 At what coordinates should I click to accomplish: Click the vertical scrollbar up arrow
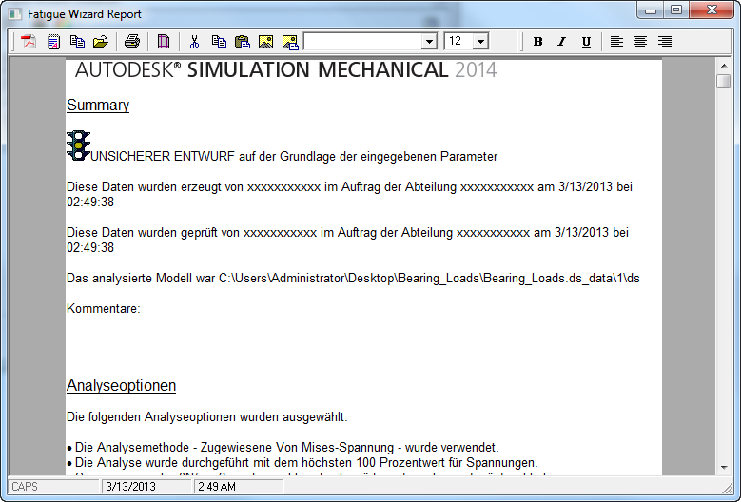724,66
